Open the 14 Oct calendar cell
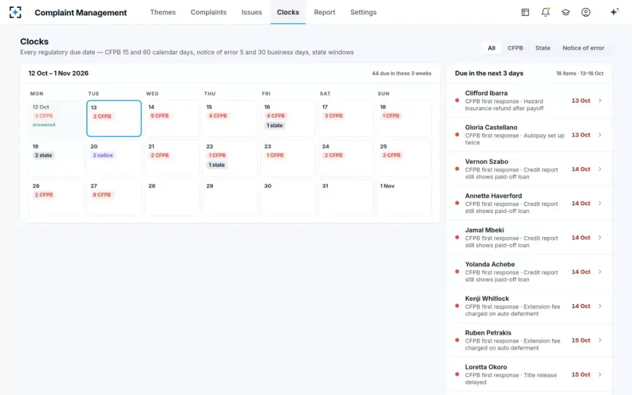The width and height of the screenshot is (632, 395). (172, 118)
